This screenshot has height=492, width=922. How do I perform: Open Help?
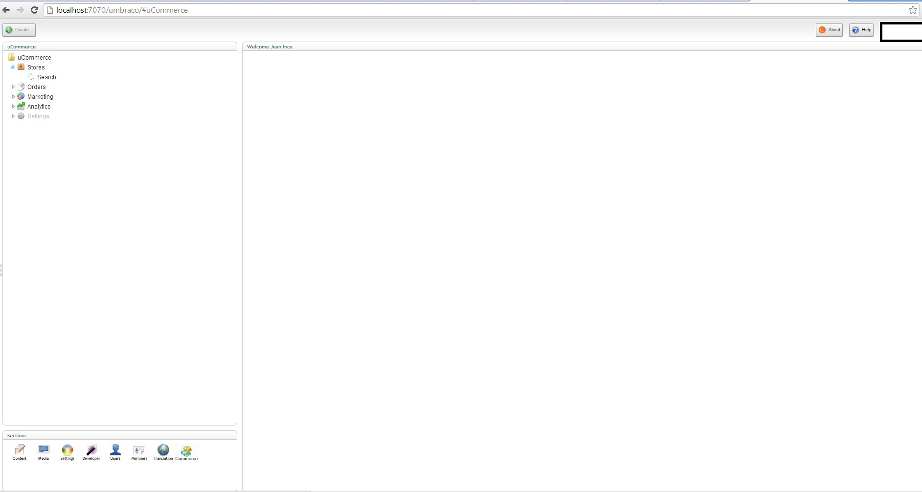tap(861, 30)
